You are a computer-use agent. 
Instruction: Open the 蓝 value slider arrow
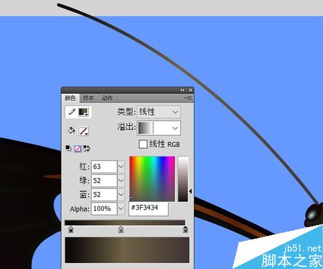point(121,195)
